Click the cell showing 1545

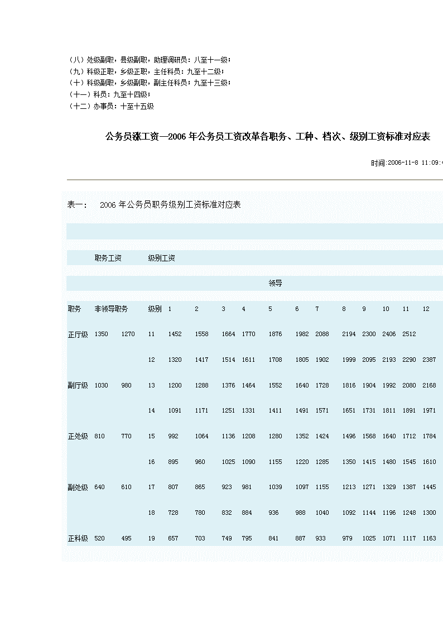point(409,462)
